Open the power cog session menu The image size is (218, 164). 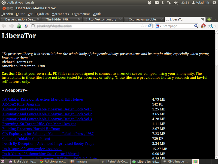[214, 2]
